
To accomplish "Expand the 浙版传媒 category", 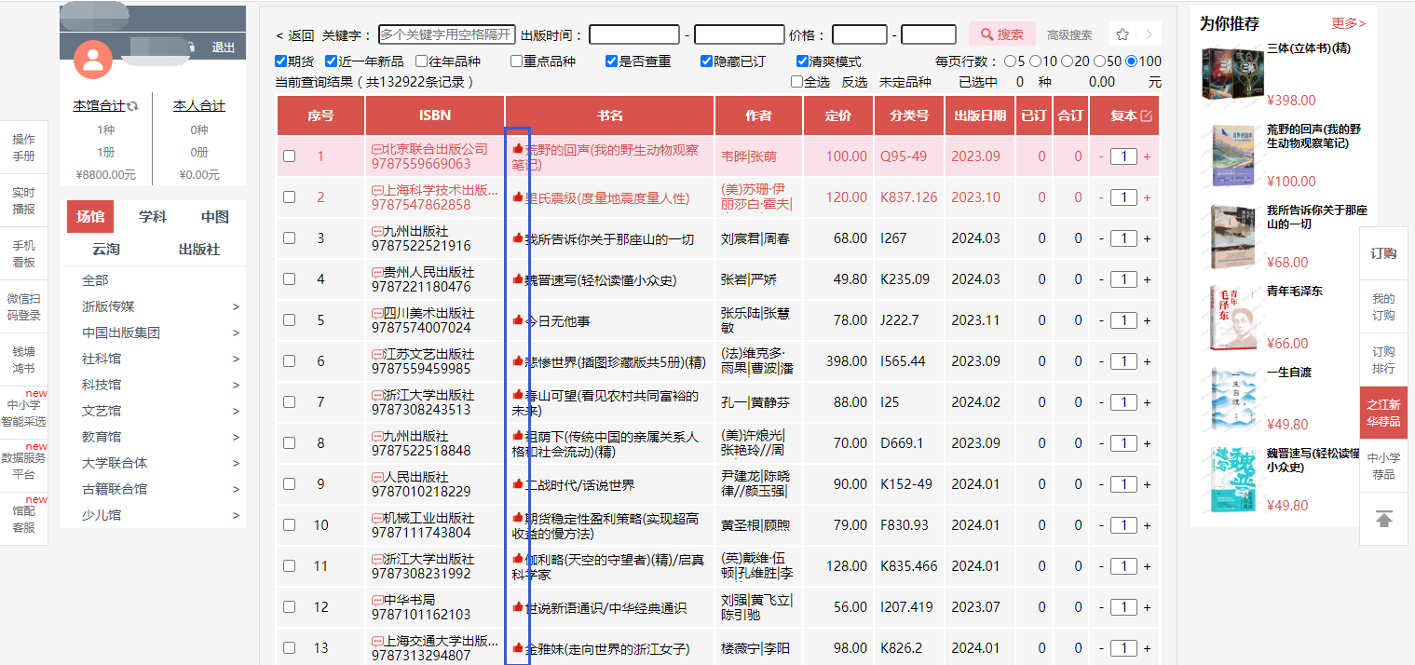I will 236,306.
